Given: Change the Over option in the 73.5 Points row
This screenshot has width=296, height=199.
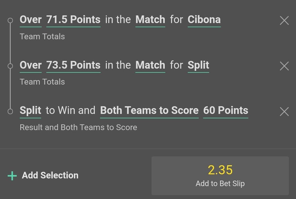Looking at the screenshot, I should [30, 65].
